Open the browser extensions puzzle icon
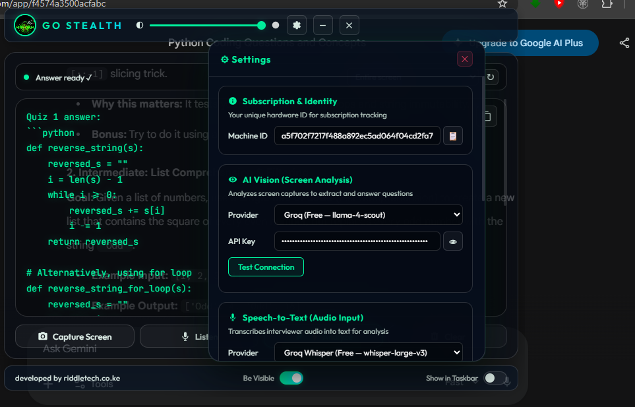Screen dimensions: 635x407 (607, 4)
